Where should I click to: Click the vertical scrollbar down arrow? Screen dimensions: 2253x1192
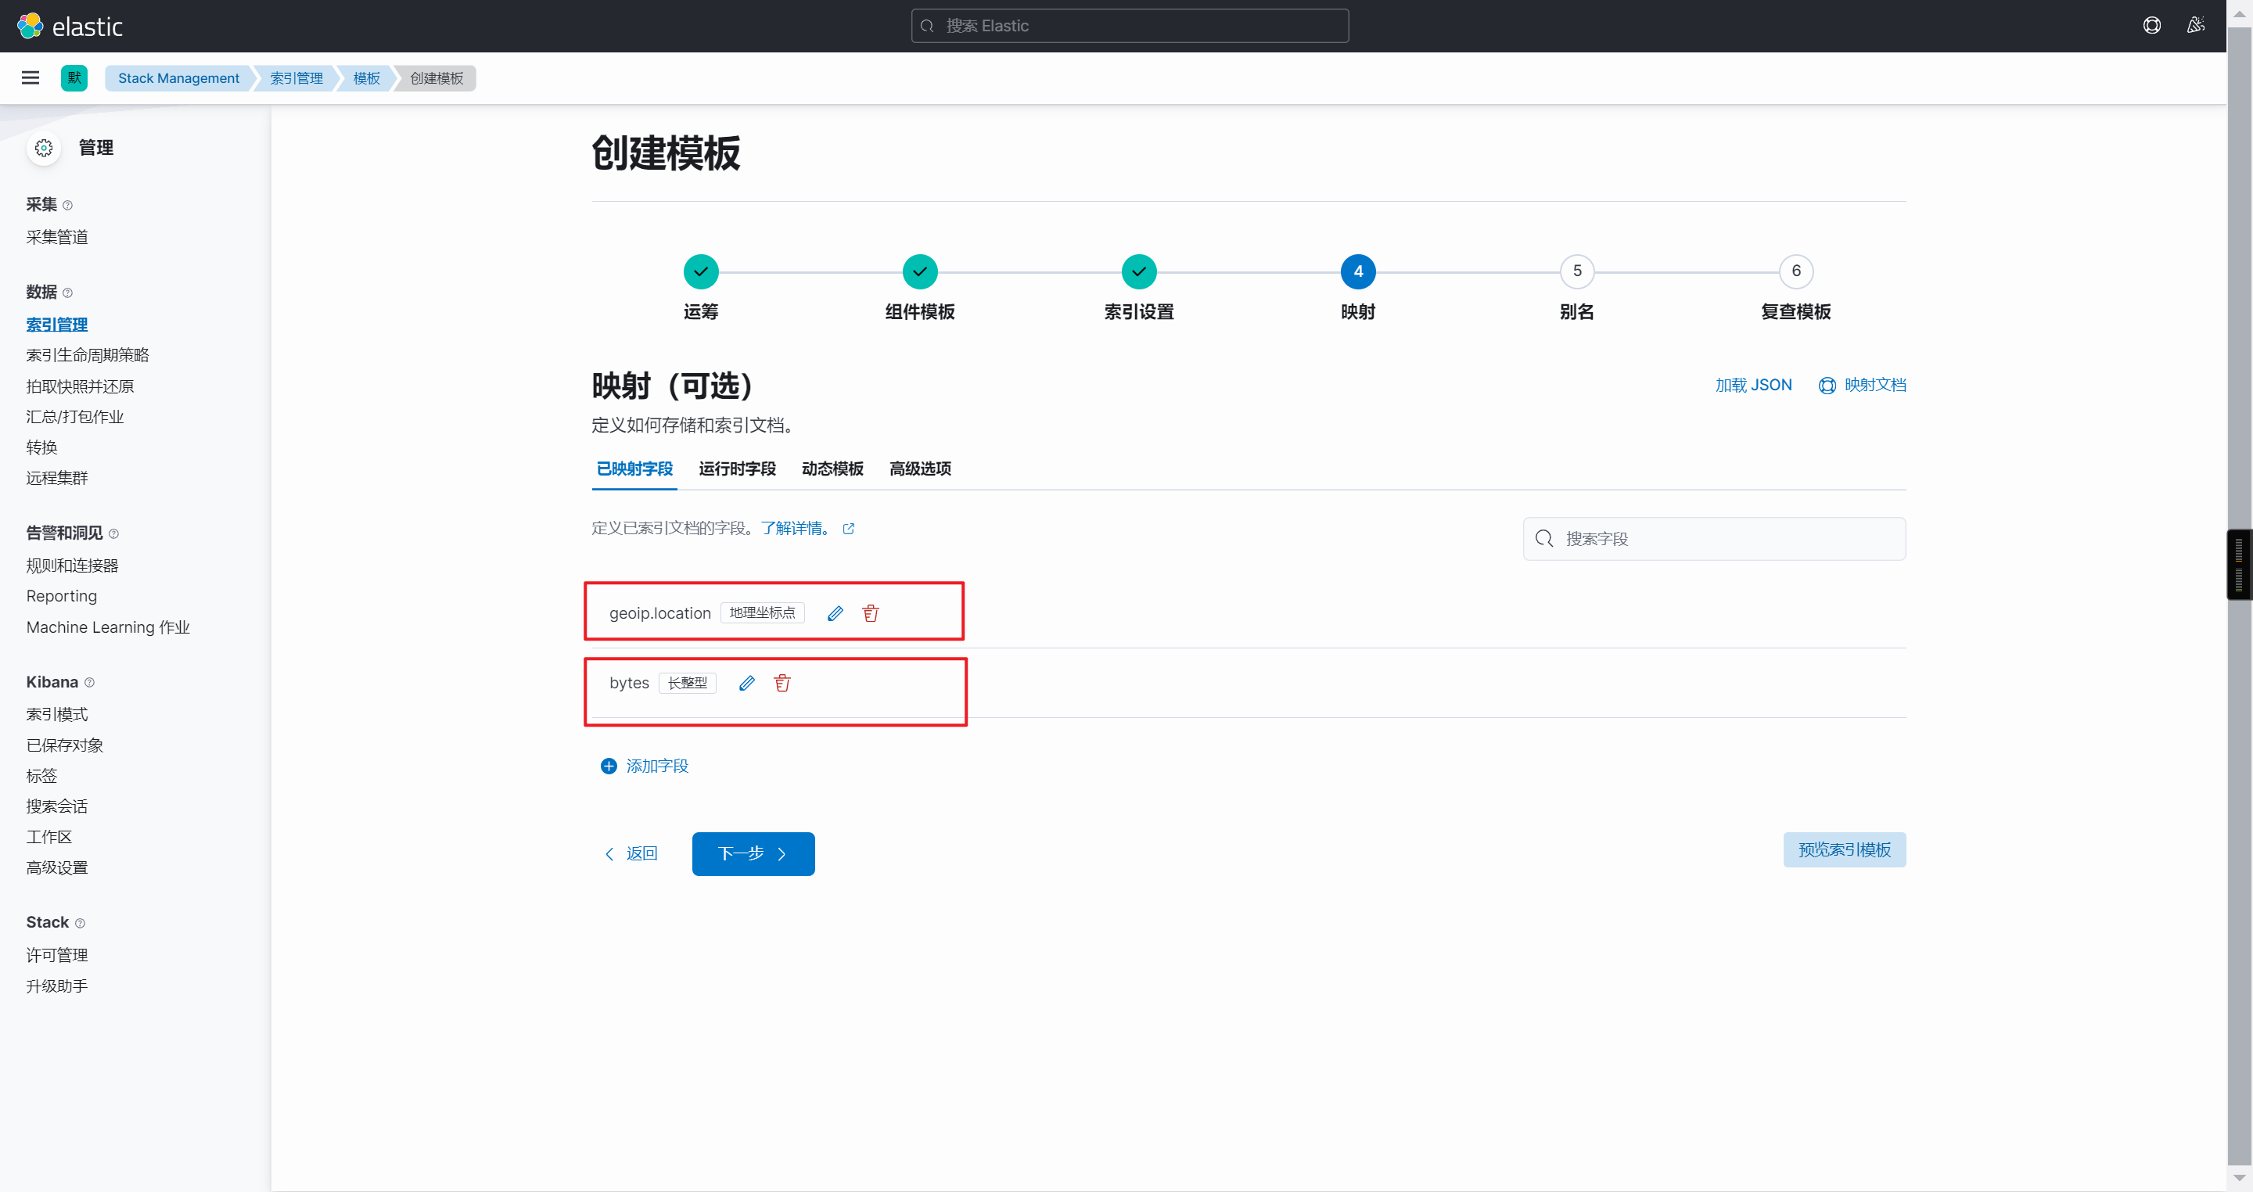click(x=2239, y=1179)
